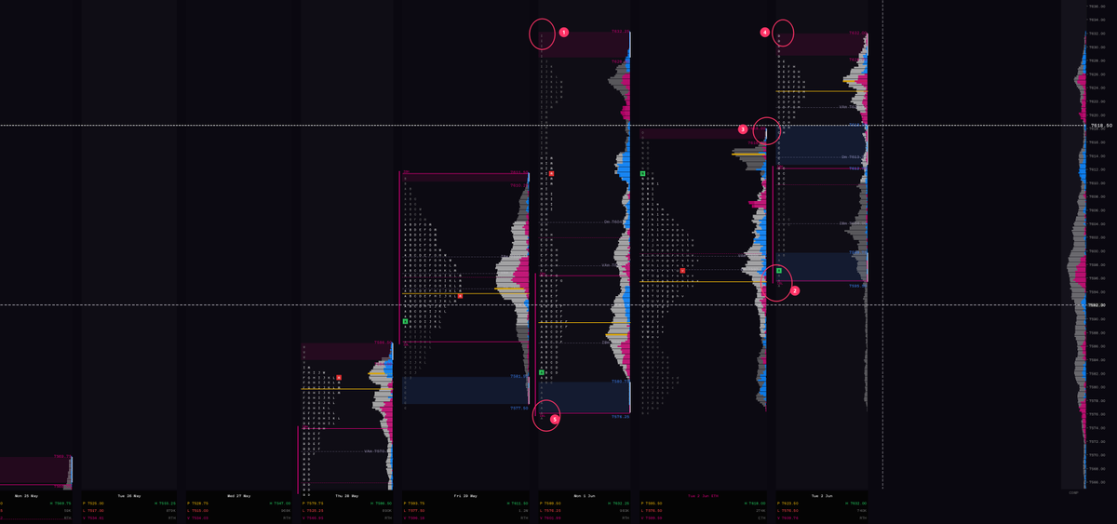
Task: Click the H 7632.00 stat under Tue 2 Jun
Action: [x=855, y=503]
